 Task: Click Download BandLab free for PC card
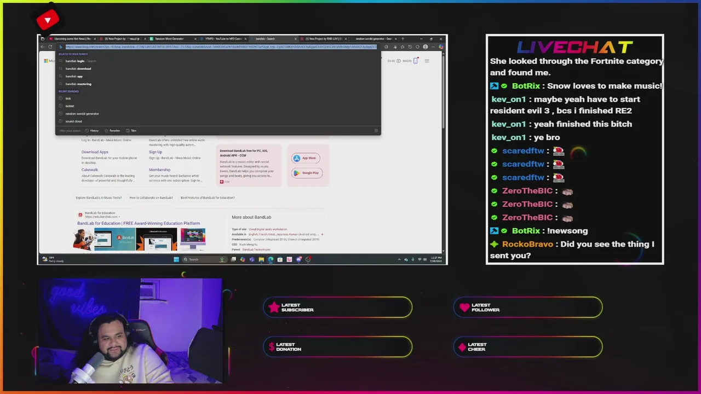(x=250, y=165)
